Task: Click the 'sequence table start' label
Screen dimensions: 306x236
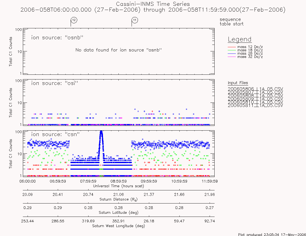Action: tap(232, 22)
